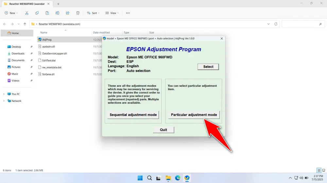Click the Delete trash icon in toolbar
The image size is (327, 183).
tap(78, 13)
